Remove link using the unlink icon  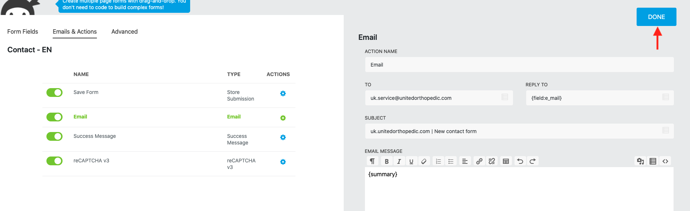click(x=492, y=161)
